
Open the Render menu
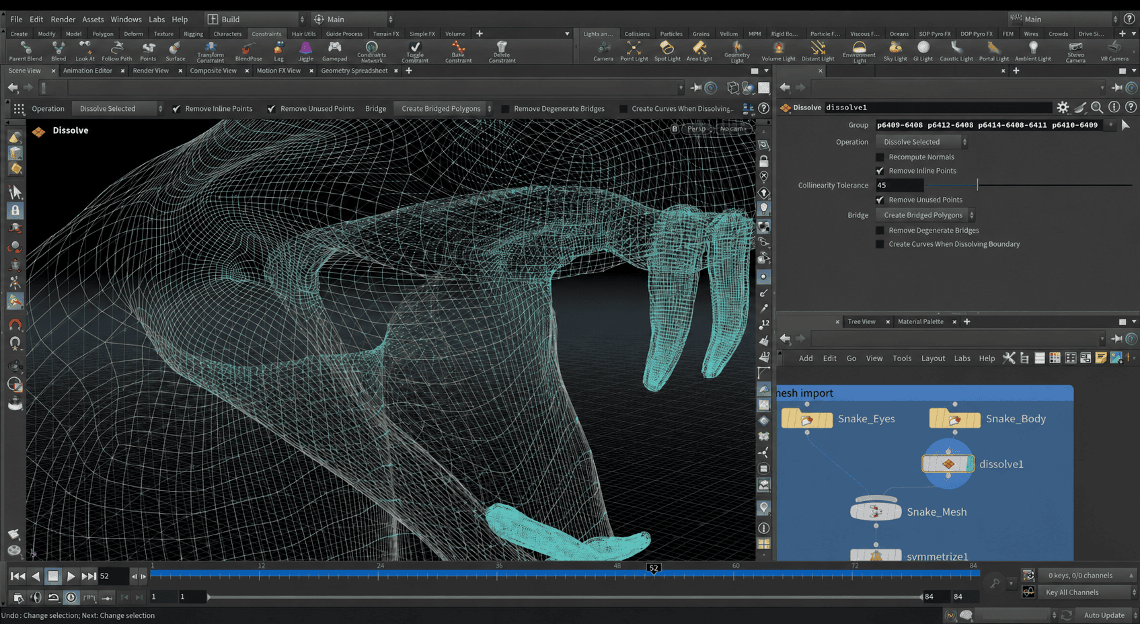[63, 19]
